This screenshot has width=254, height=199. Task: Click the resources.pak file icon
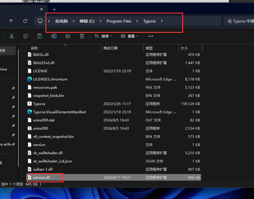click(x=30, y=88)
